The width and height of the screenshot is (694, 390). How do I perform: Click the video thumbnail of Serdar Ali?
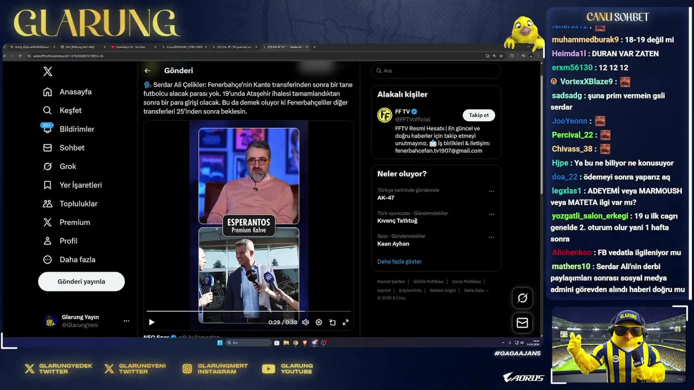[249, 176]
